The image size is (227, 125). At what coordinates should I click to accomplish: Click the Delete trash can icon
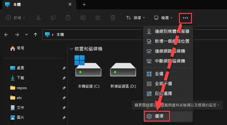tap(113, 18)
